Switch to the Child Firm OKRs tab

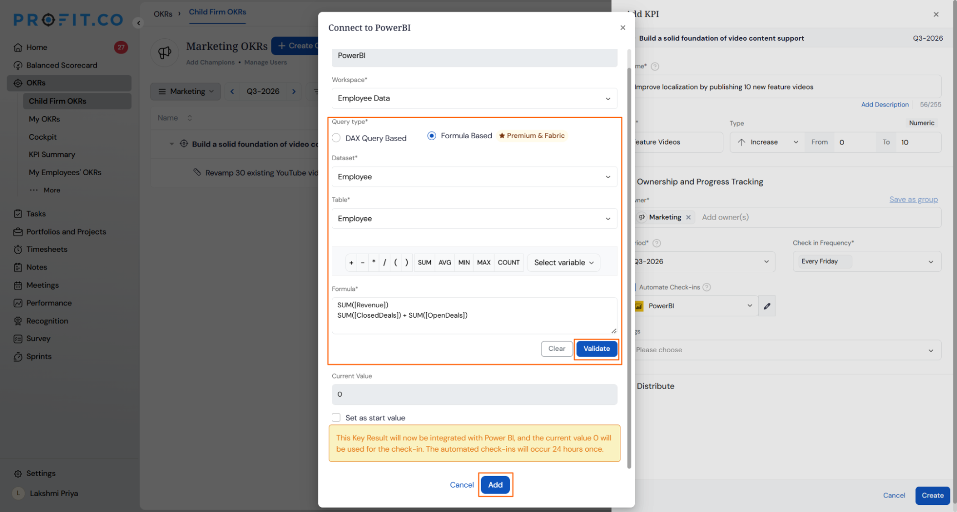[217, 12]
